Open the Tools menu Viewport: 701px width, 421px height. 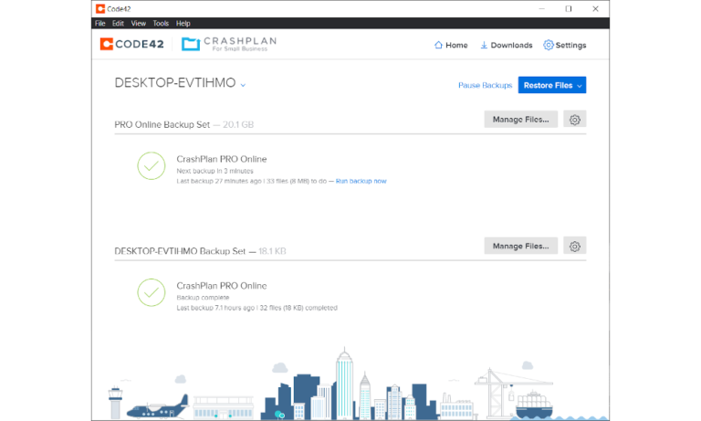161,23
